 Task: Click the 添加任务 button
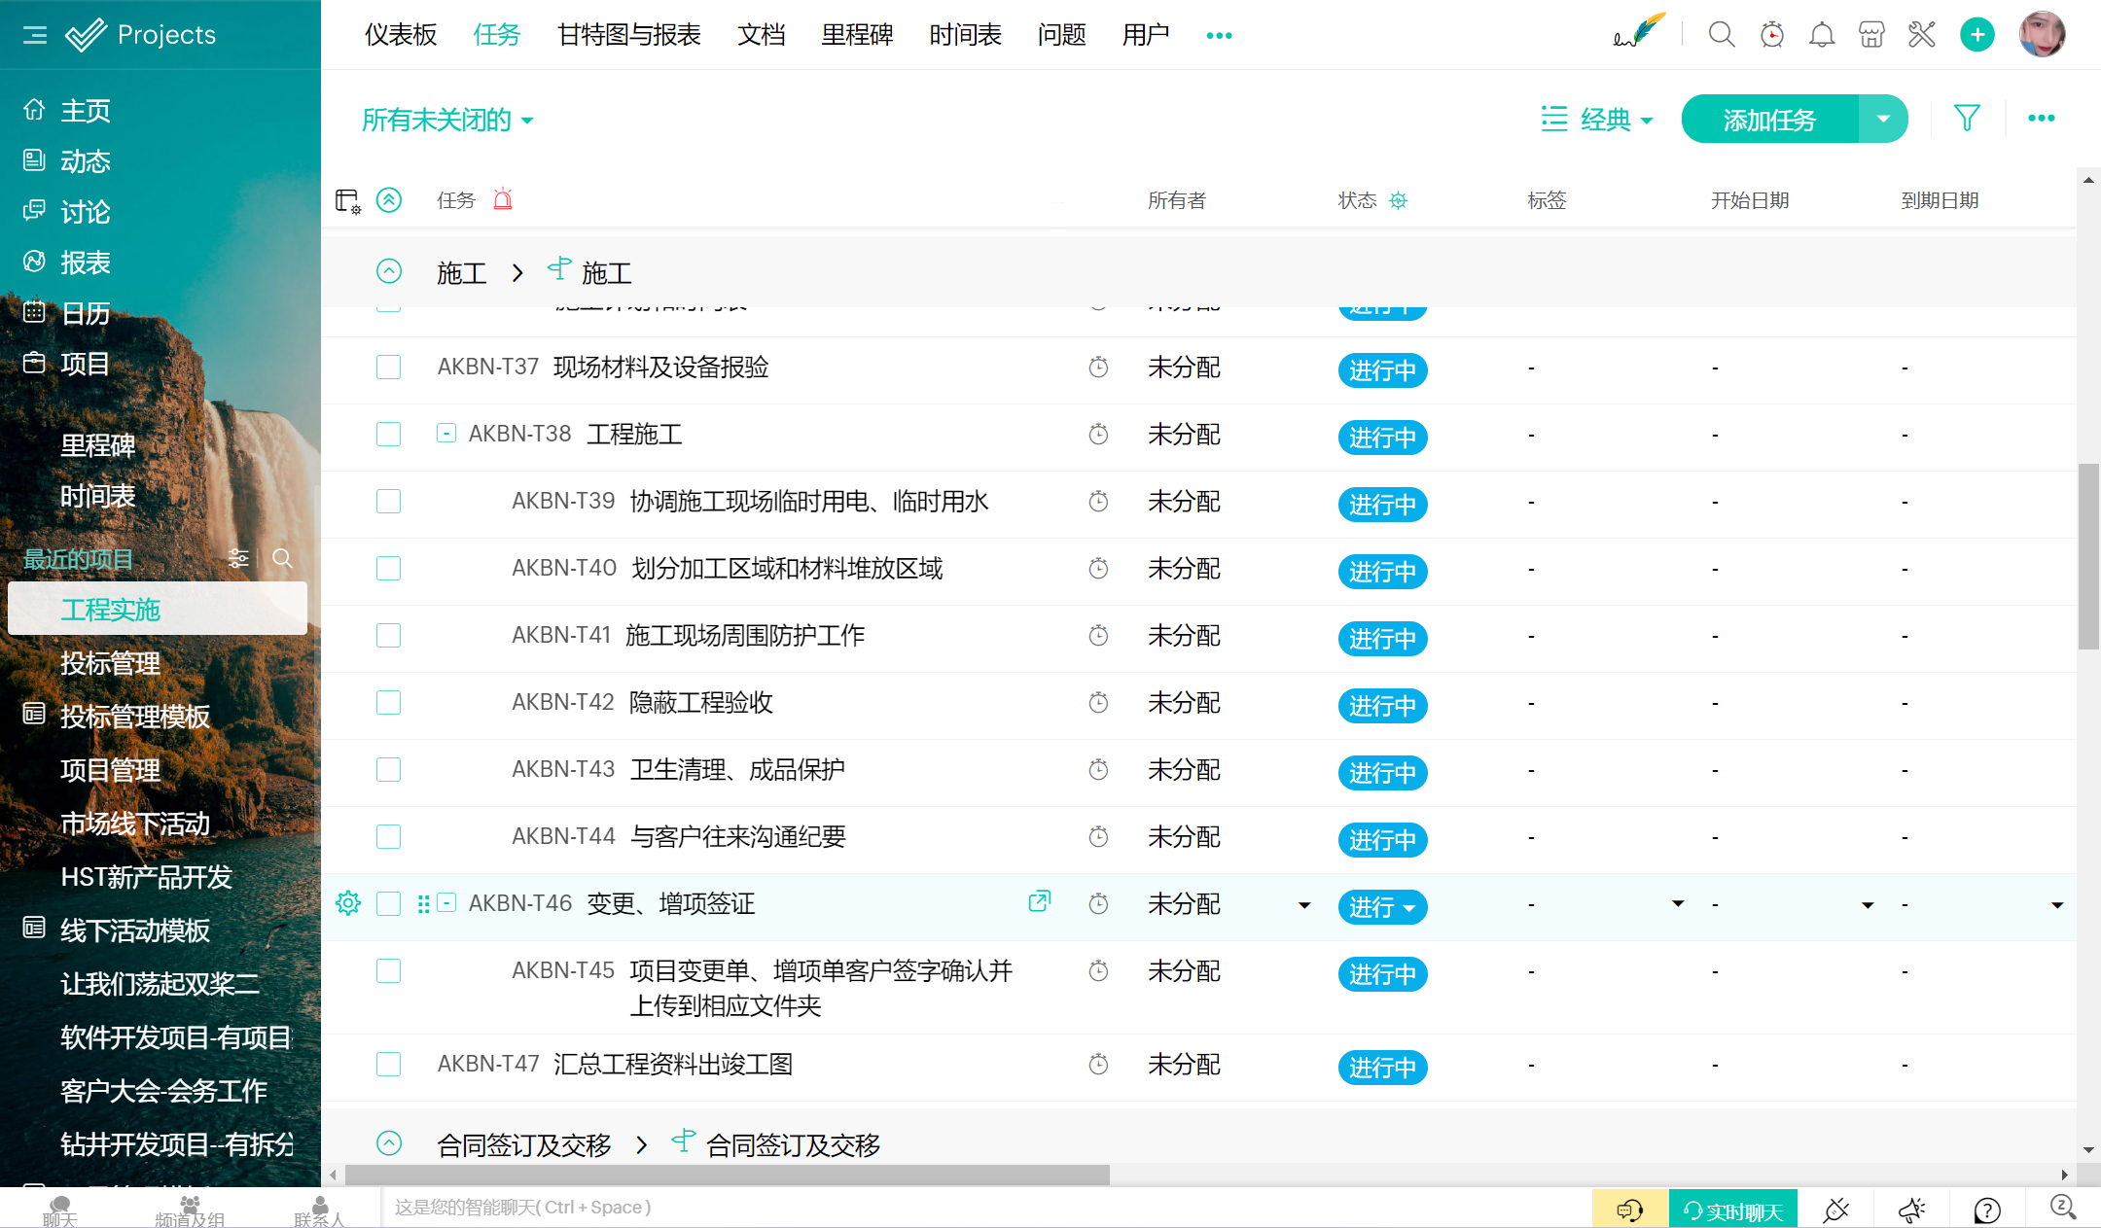coord(1768,119)
